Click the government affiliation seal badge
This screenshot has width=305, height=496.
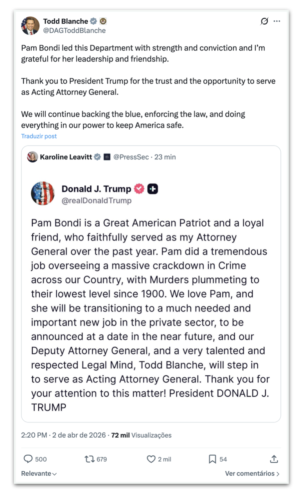tap(103, 21)
